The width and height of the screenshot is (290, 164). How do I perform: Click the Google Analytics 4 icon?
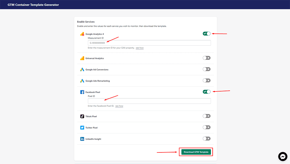click(x=83, y=34)
